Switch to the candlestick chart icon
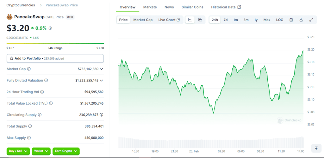This screenshot has height=158, width=324. pyautogui.click(x=200, y=20)
